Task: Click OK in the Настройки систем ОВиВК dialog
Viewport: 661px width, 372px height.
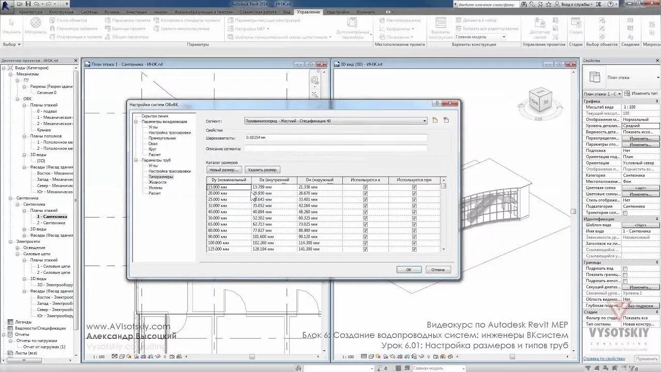Action: [x=409, y=270]
